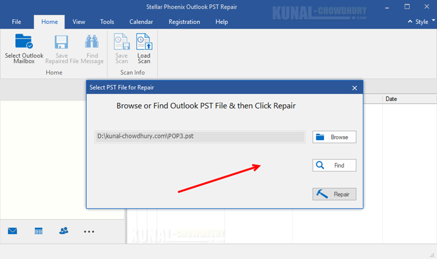Minimize the Stellar Phoenix window
The width and height of the screenshot is (437, 259).
(x=387, y=7)
